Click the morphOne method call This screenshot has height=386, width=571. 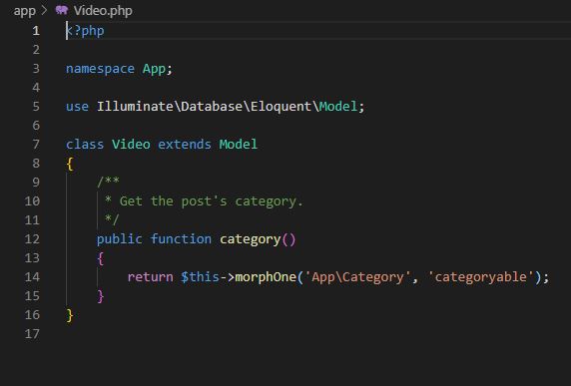click(266, 277)
